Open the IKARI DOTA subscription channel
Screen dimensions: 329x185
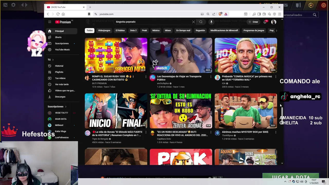[x=62, y=119]
